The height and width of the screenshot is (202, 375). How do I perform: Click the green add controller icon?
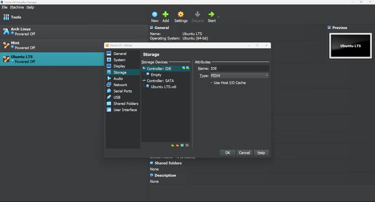172,145
